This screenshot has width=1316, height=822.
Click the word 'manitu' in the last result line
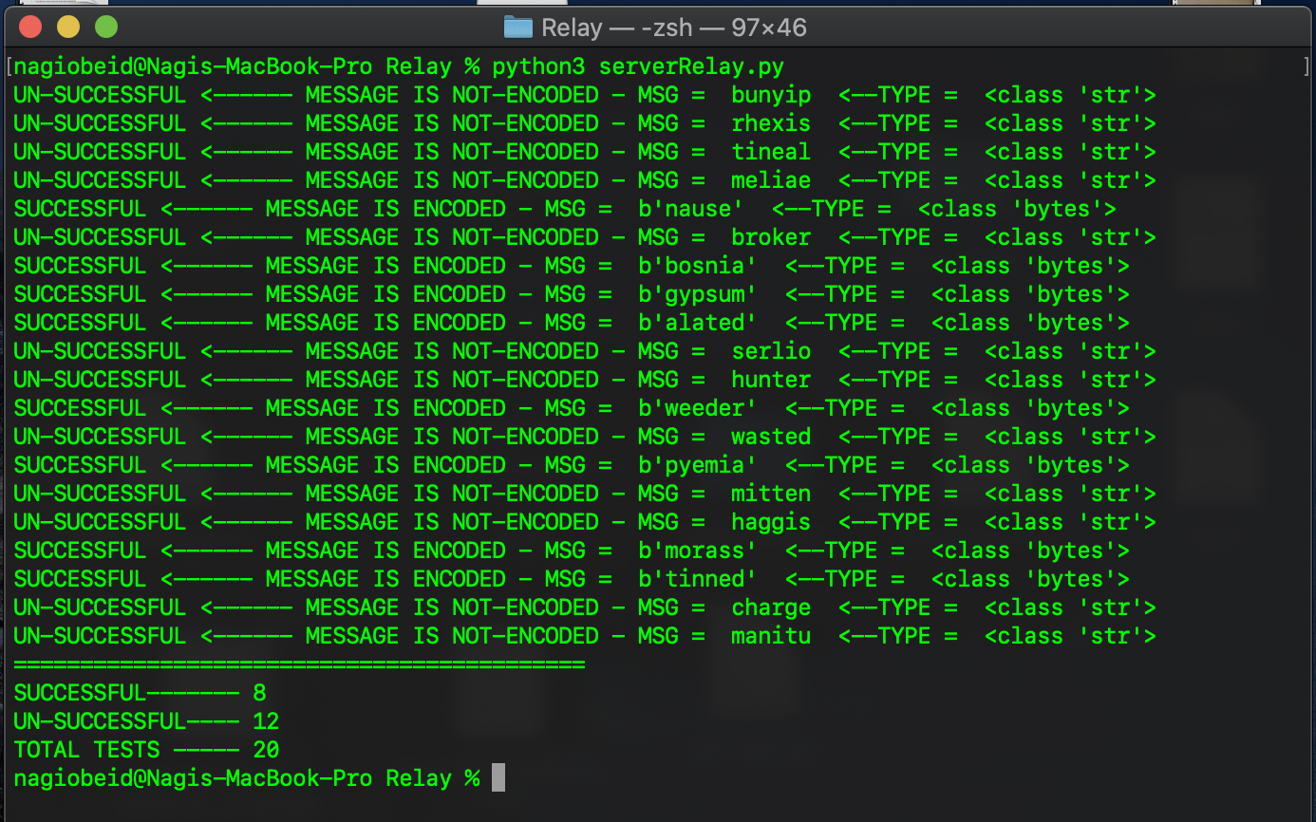770,636
